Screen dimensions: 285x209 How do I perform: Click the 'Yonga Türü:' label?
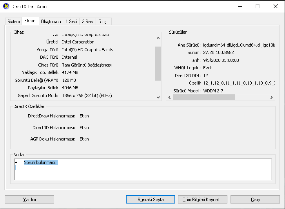click(48, 50)
